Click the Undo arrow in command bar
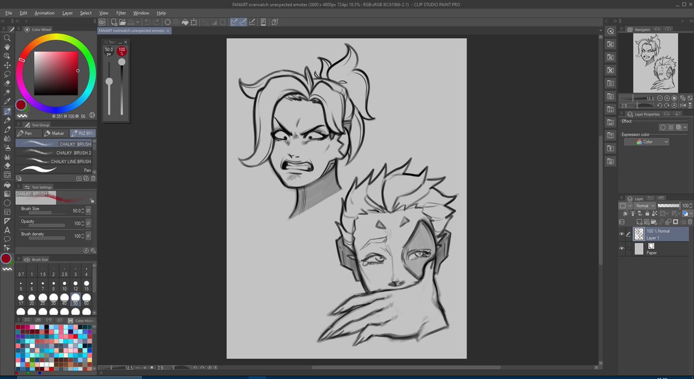The image size is (694, 379). tap(147, 23)
